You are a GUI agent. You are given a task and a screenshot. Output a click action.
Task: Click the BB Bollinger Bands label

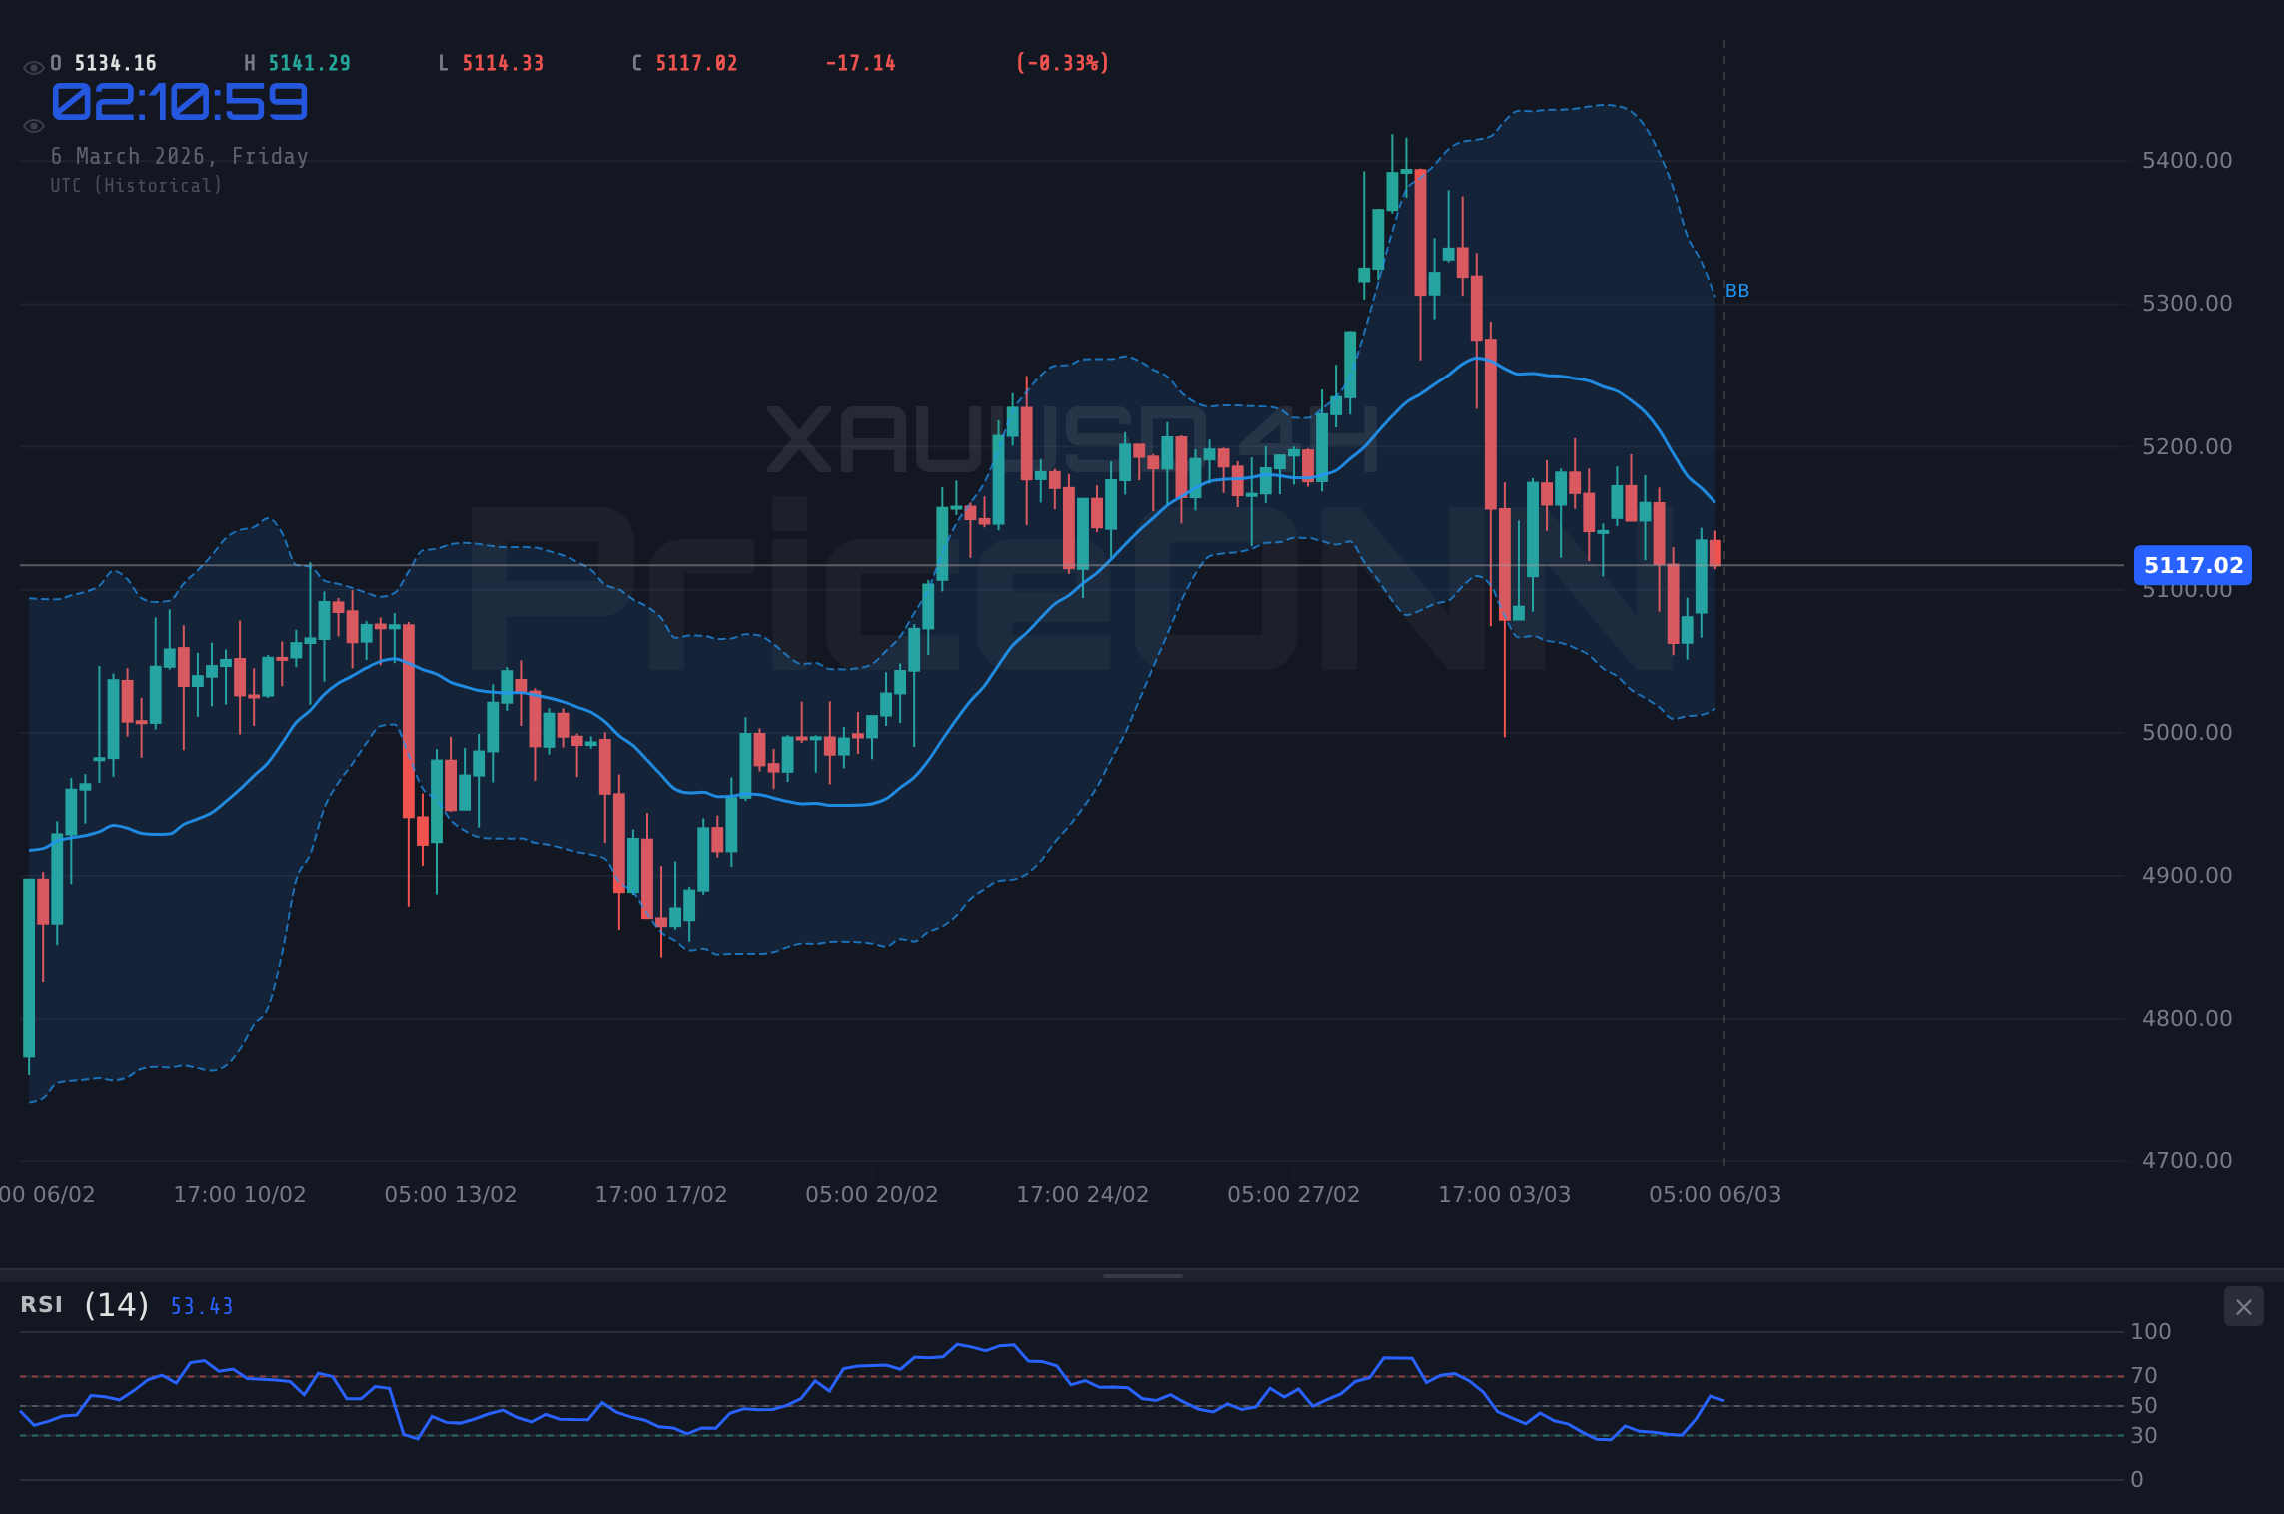click(x=1737, y=291)
